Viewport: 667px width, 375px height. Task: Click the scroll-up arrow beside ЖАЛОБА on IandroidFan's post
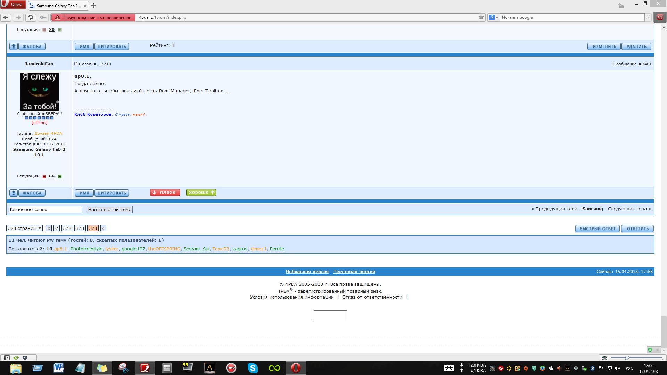tap(13, 193)
